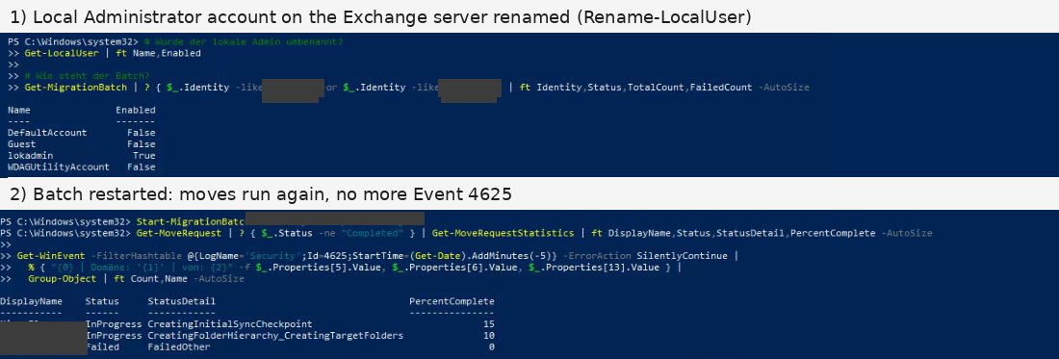Click the Status column header in the results table
1059x359 pixels.
pyautogui.click(x=102, y=301)
